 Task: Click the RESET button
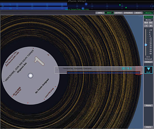(138, 13)
